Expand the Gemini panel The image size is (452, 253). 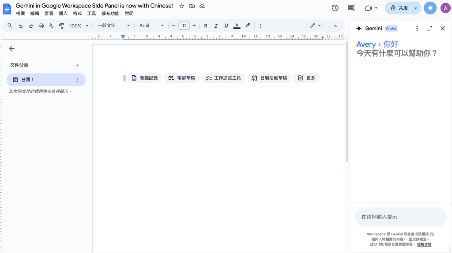[430, 29]
